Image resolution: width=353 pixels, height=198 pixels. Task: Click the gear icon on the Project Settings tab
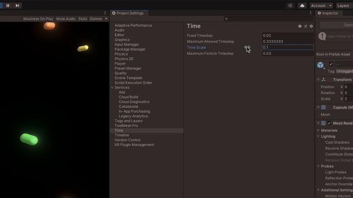(x=114, y=13)
